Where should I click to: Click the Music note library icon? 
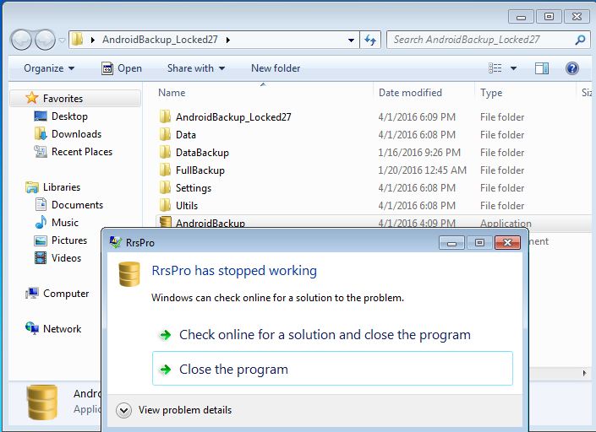click(41, 222)
